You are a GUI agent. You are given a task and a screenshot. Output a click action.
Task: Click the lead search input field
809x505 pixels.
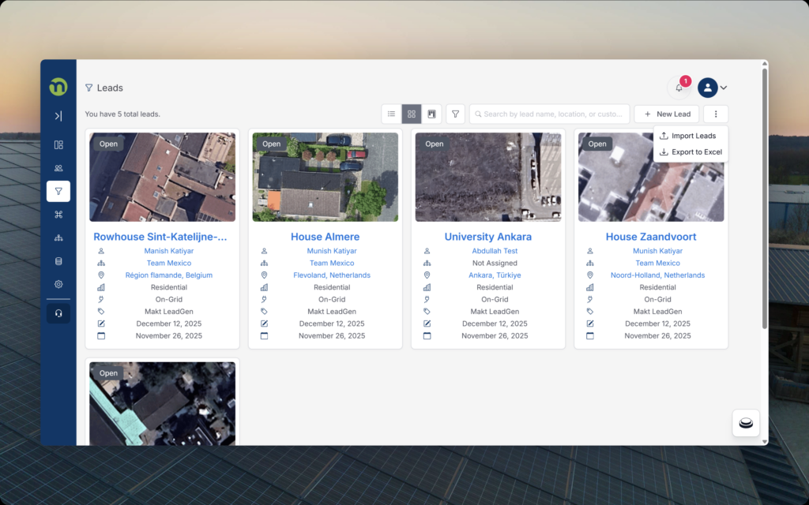pos(553,114)
